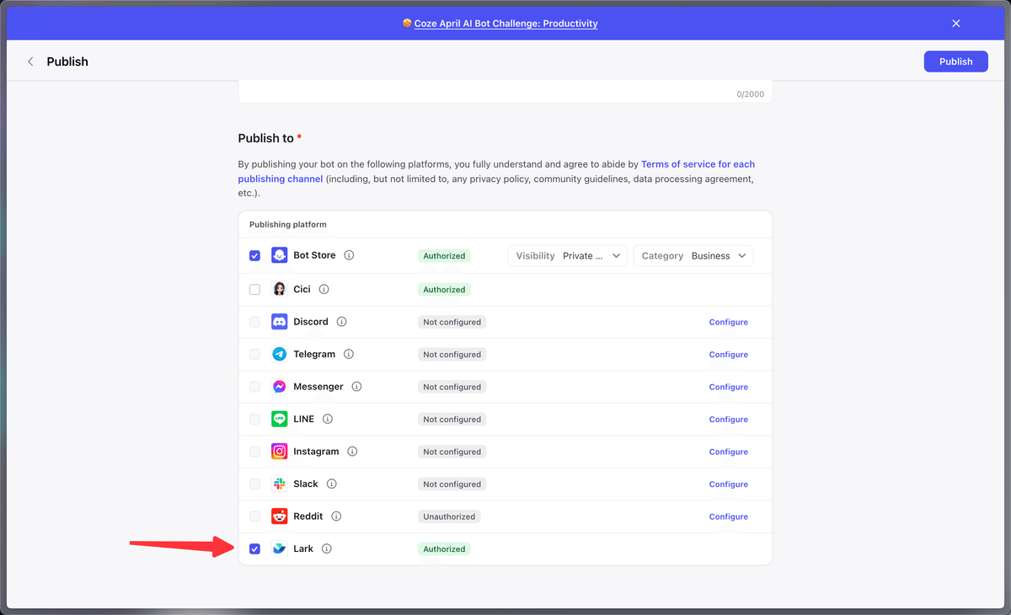This screenshot has width=1011, height=615.
Task: Dismiss the Coze challenge banner
Action: [956, 24]
